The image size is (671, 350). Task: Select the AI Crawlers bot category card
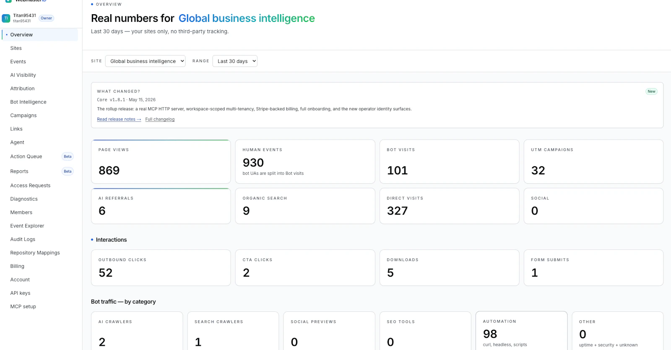coord(137,331)
